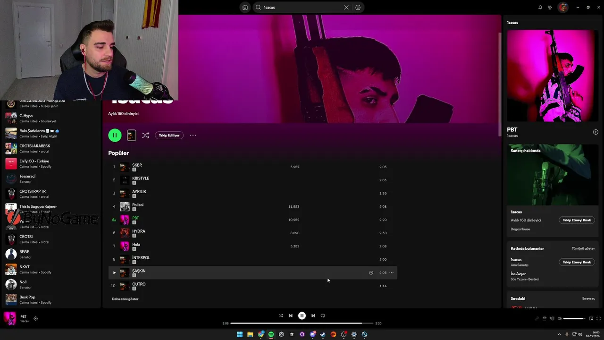604x340 pixels.
Task: Open Windows Start menu
Action: coord(240,334)
